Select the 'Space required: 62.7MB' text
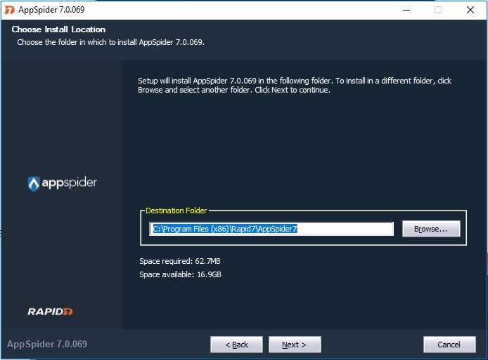 180,261
